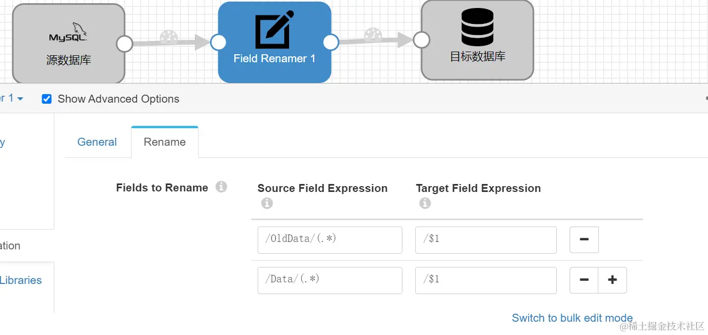Edit the /OldData/(.*) source field expression
Viewport: 708px width, 335px height.
pos(330,240)
